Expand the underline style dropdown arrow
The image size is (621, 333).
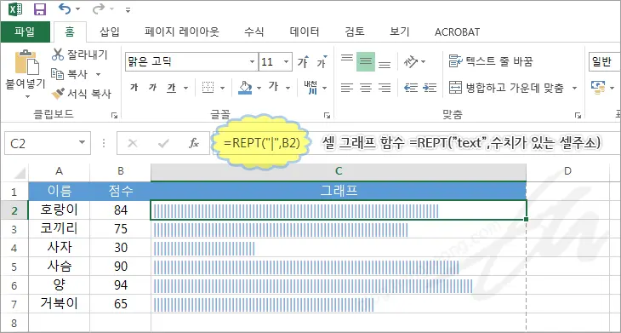pyautogui.click(x=185, y=88)
